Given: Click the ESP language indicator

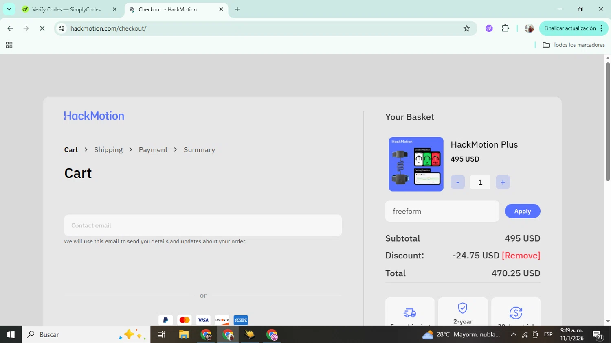Looking at the screenshot, I should pos(548,334).
